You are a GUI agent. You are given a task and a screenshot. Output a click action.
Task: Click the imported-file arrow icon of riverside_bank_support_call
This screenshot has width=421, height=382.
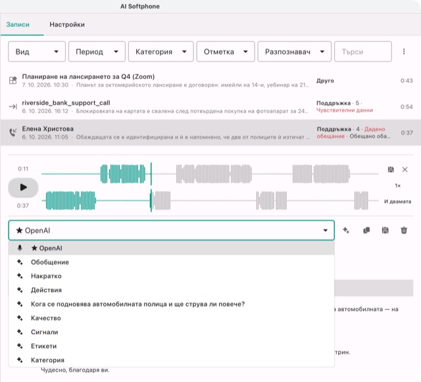click(13, 107)
